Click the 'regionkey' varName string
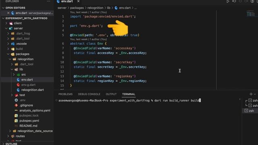The width and height of the screenshot is (258, 145). pyautogui.click(x=124, y=76)
